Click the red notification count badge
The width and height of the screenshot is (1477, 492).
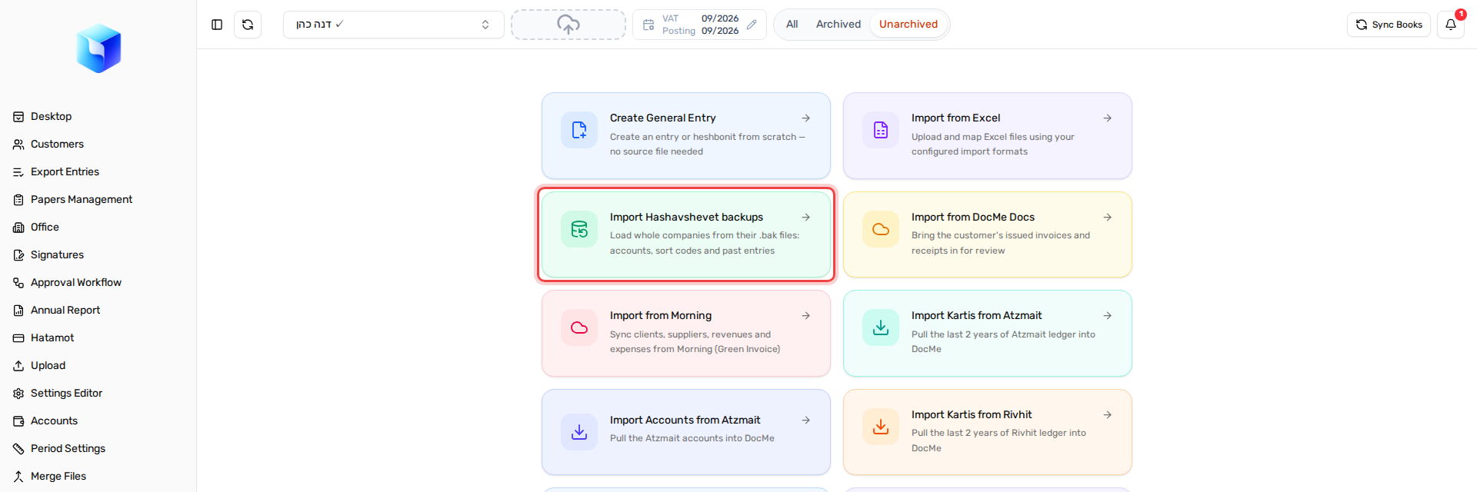(x=1460, y=14)
